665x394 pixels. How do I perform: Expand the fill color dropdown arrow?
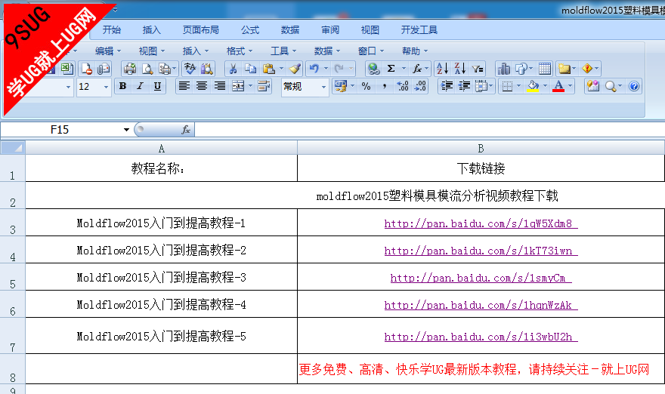545,86
